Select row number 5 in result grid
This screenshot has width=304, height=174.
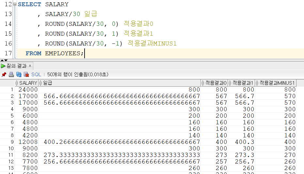tap(8, 116)
